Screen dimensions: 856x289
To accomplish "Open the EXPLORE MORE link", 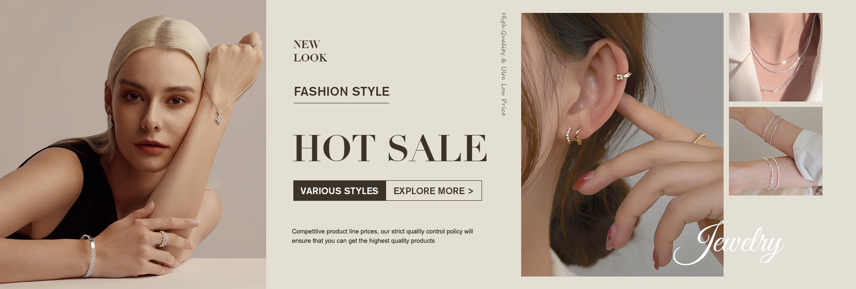I will tap(433, 191).
